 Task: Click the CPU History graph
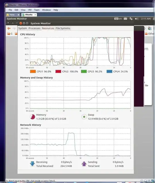coord(80,51)
